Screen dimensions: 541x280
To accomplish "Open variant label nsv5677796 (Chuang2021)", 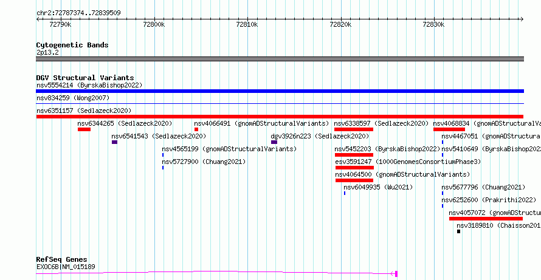I will point(483,187).
